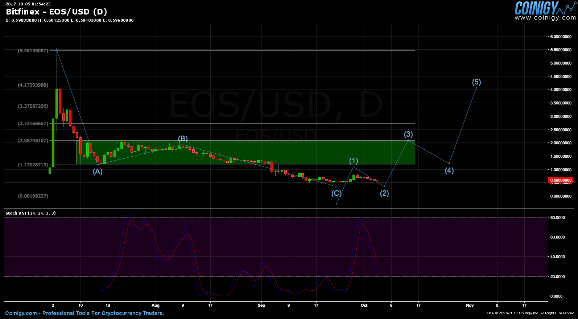Click the 2017-10-05 01:54:25 timestamp
This screenshot has height=319, width=578.
click(x=28, y=4)
